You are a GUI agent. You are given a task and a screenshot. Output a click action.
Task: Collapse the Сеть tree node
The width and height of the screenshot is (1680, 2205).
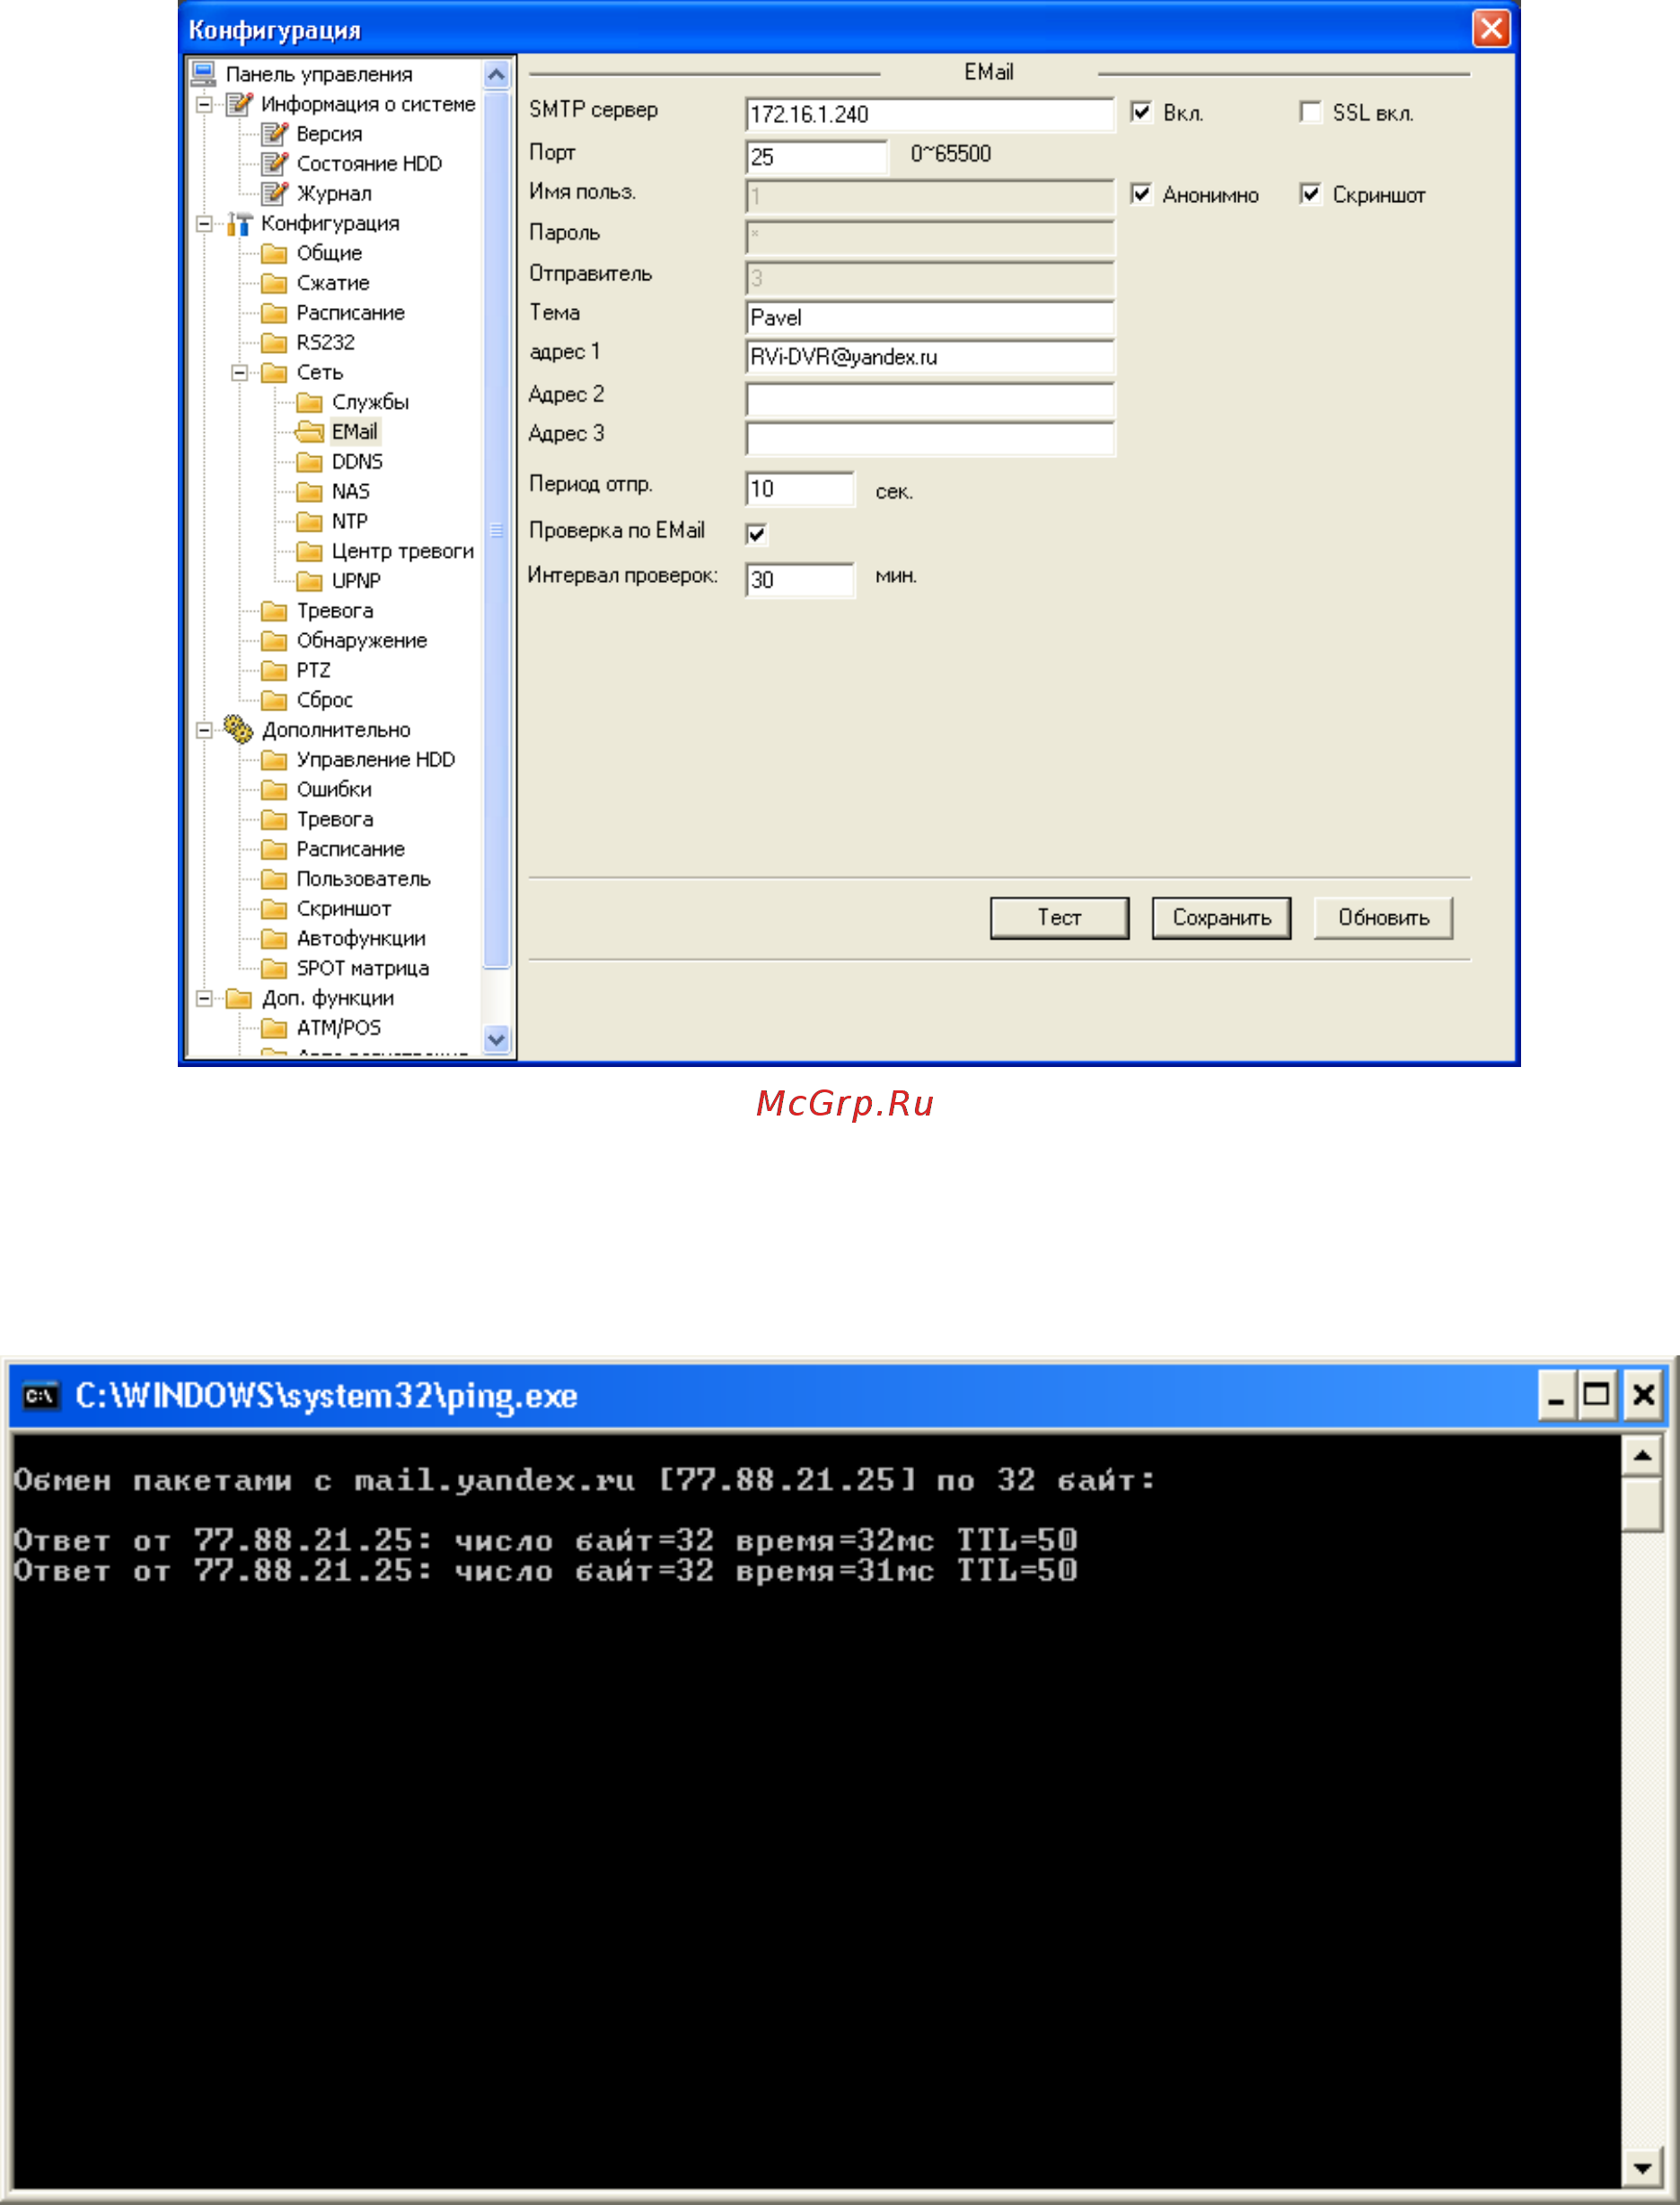click(239, 373)
